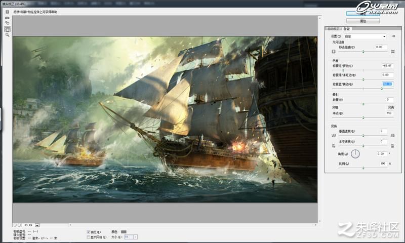Click the Horizontal Perspective slider
This screenshot has height=243, width=405.
click(x=363, y=146)
